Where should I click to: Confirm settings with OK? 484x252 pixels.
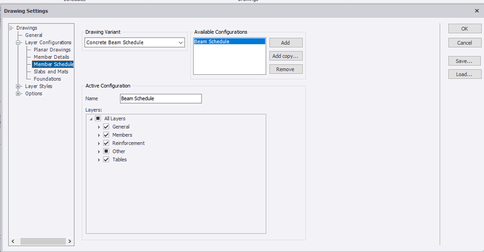click(465, 28)
